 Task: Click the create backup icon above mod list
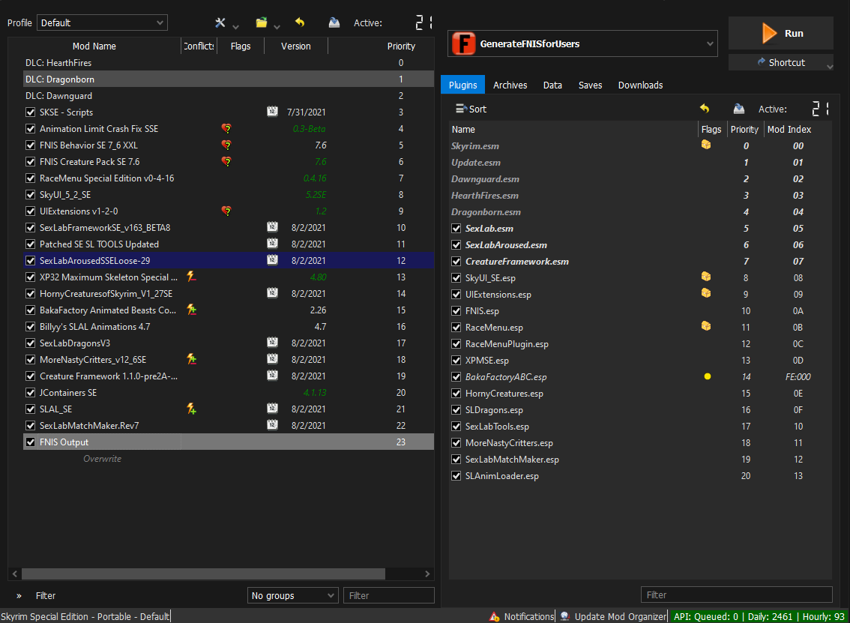click(334, 22)
